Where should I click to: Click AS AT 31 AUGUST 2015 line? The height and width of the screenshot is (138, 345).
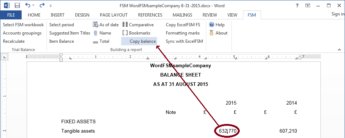coord(181,84)
